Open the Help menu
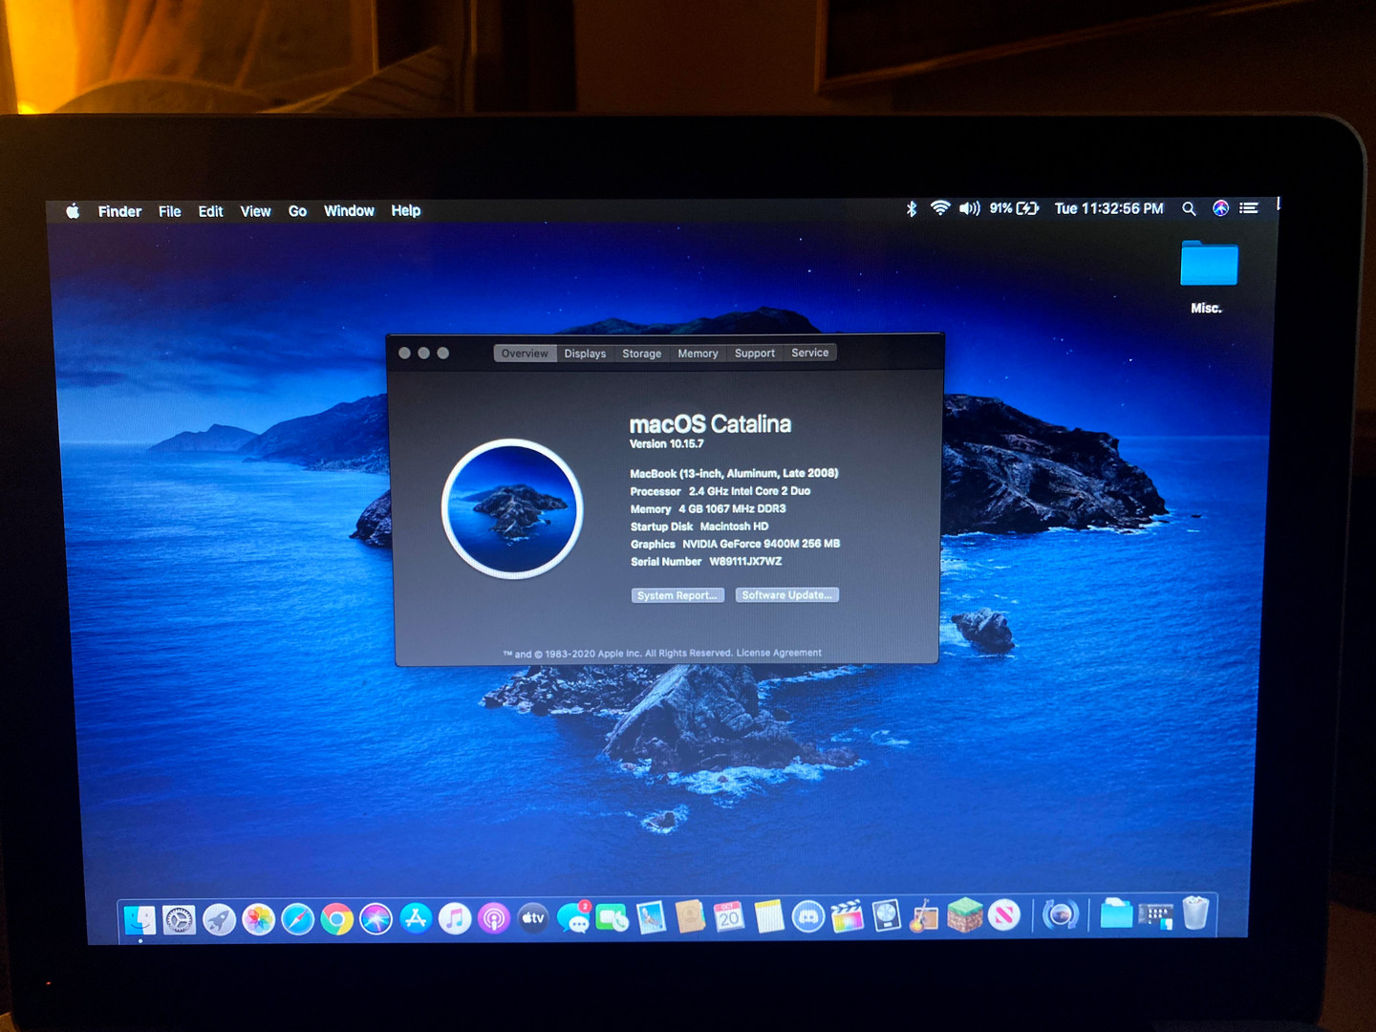This screenshot has width=1376, height=1032. [406, 210]
